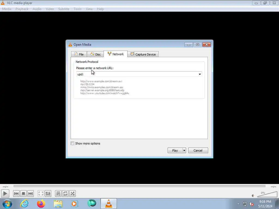The height and width of the screenshot is (209, 279).
Task: Expand the Play button dropdown arrow
Action: click(184, 150)
